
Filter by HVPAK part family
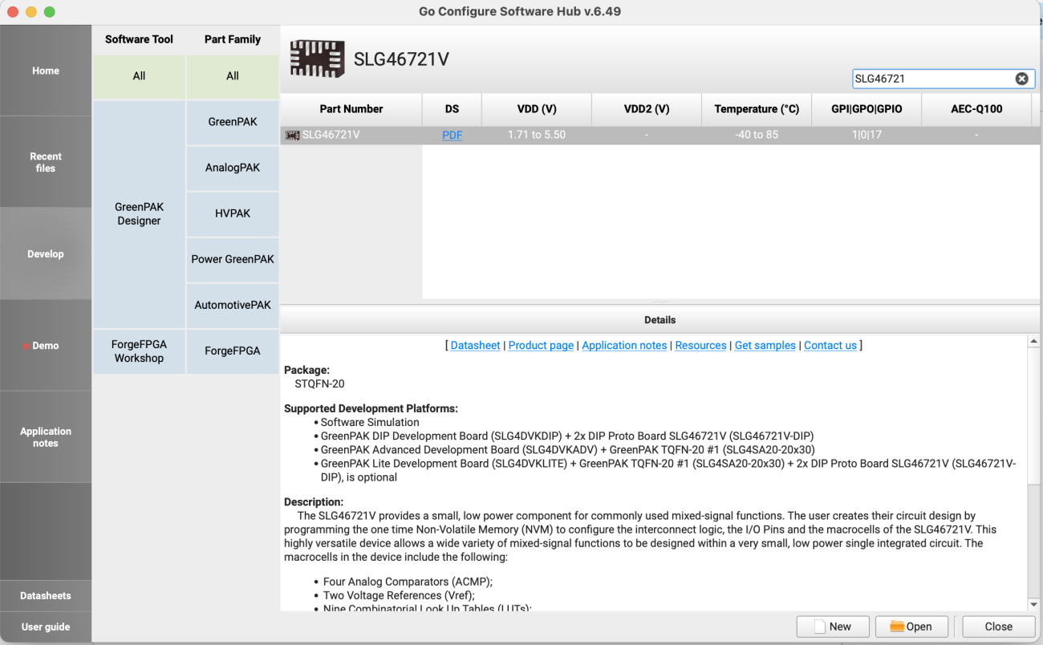tap(233, 213)
